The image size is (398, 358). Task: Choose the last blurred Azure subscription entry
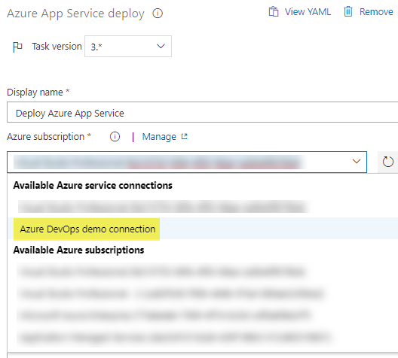point(175,338)
